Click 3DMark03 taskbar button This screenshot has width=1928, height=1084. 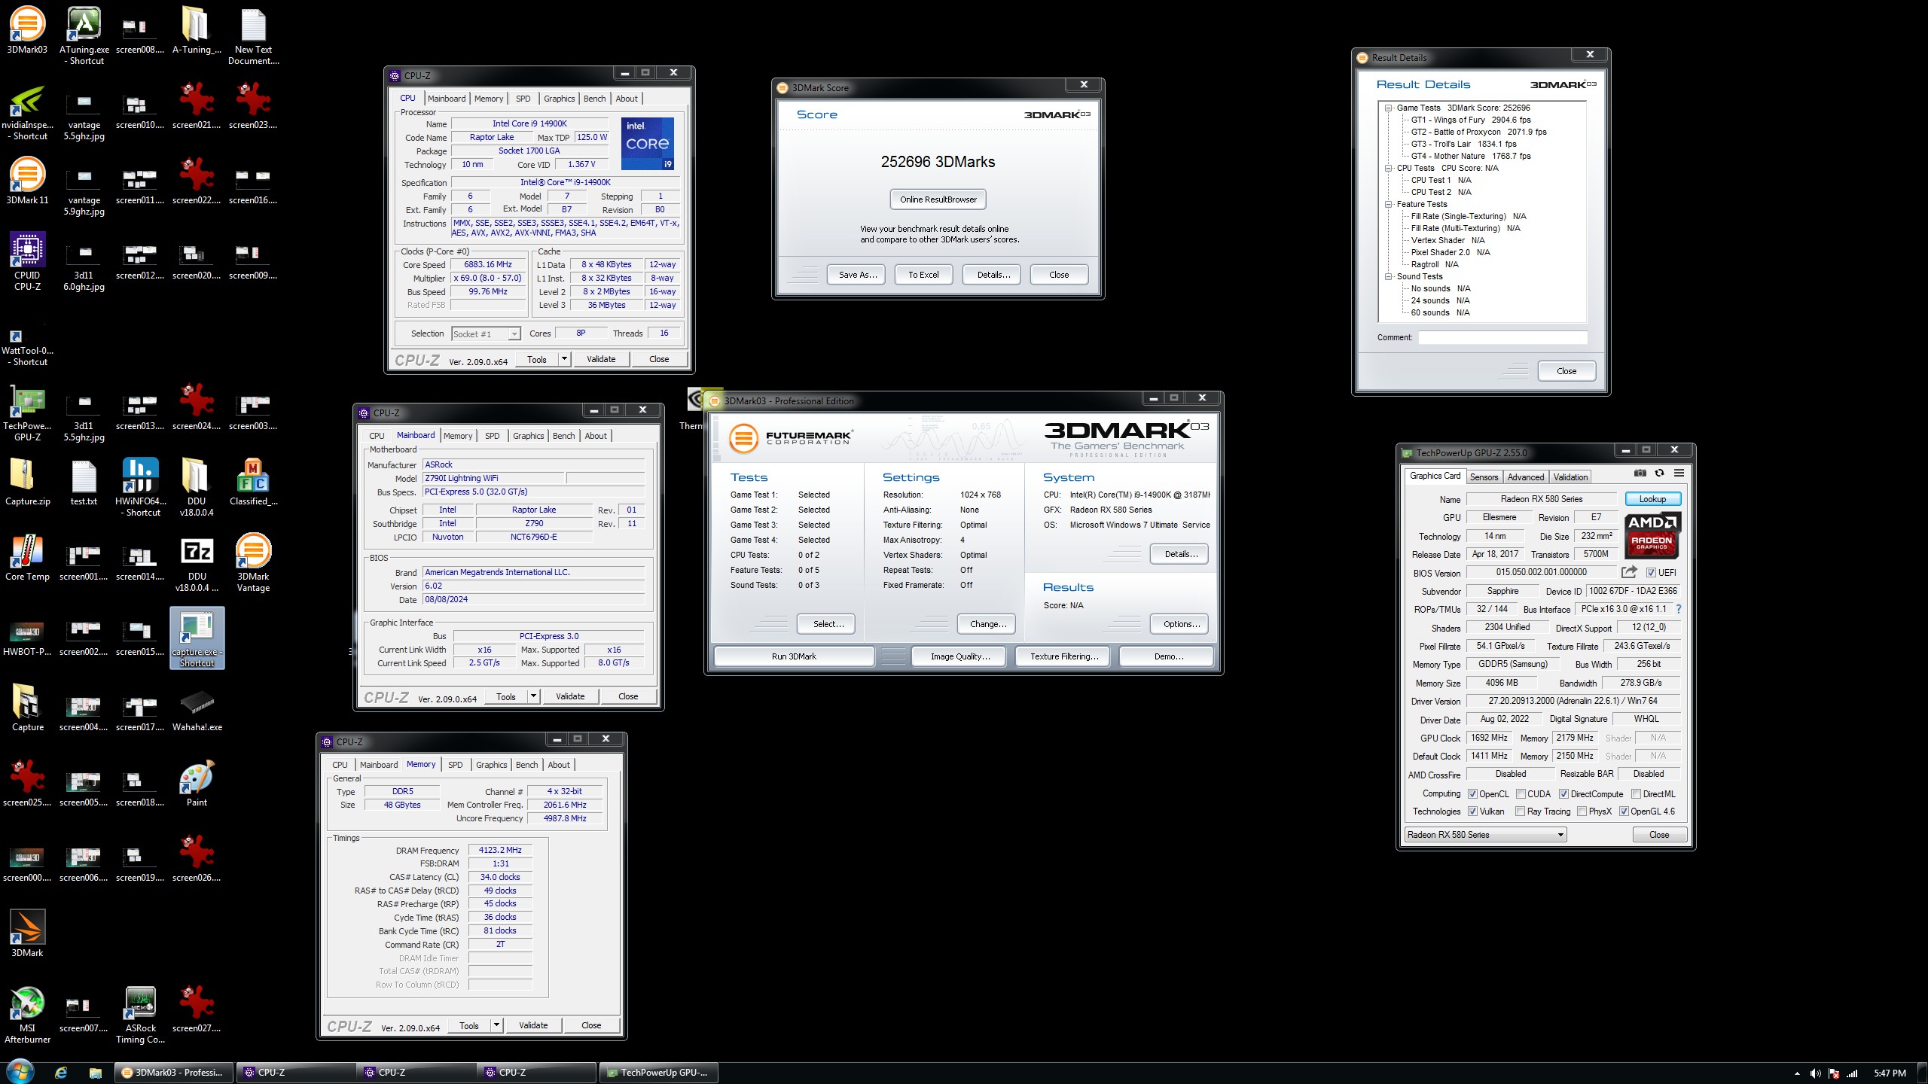click(x=175, y=1073)
